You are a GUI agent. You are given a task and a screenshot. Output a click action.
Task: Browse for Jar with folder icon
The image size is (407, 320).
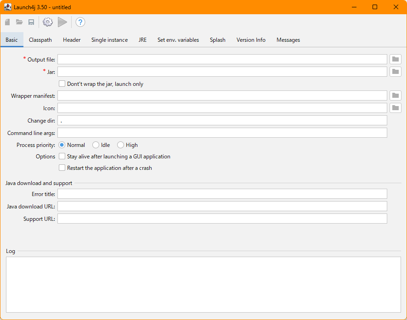coord(396,71)
